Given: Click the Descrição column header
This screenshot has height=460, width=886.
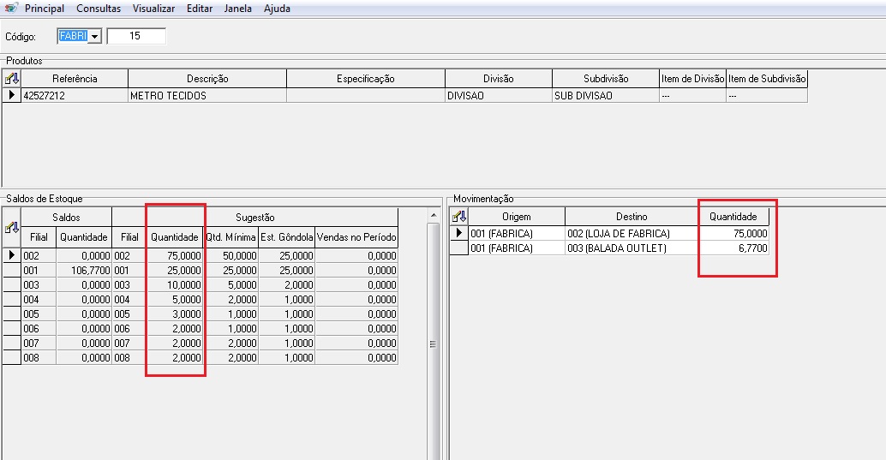Looking at the screenshot, I should [x=207, y=79].
